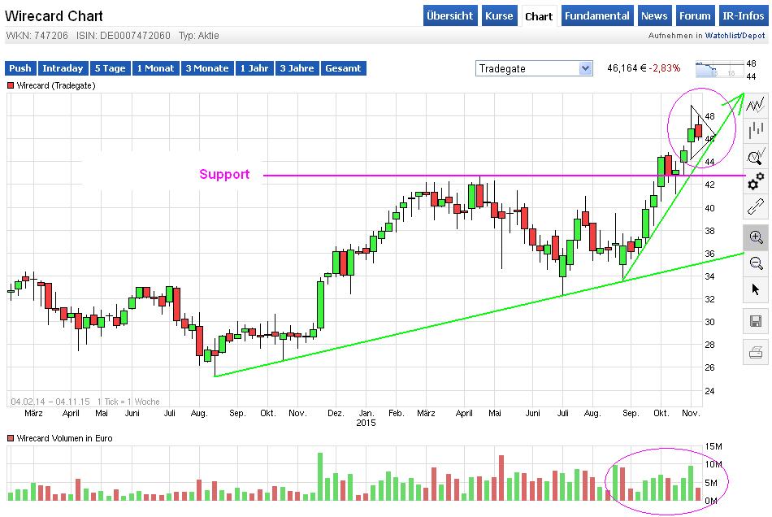Viewport: 772px width, 517px height.
Task: Select the line chart type icon
Action: [755, 105]
